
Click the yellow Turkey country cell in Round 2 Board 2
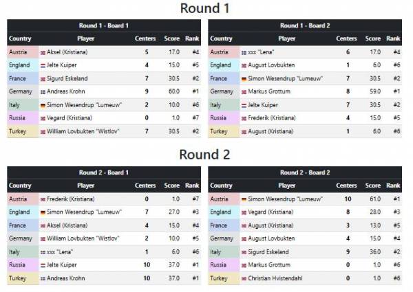[224, 278]
